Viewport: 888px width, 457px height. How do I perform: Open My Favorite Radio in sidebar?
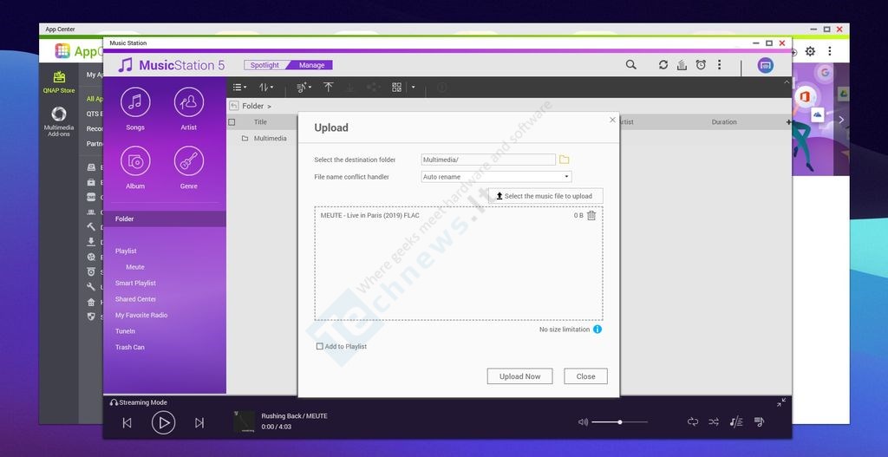pyautogui.click(x=141, y=316)
